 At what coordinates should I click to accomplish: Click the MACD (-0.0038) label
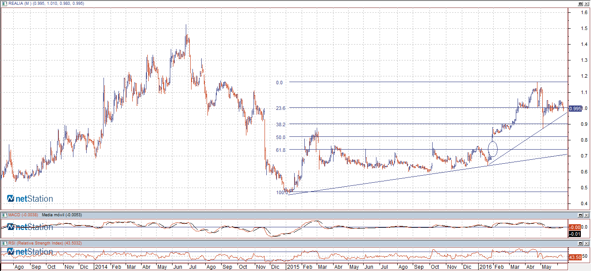[x=23, y=215]
